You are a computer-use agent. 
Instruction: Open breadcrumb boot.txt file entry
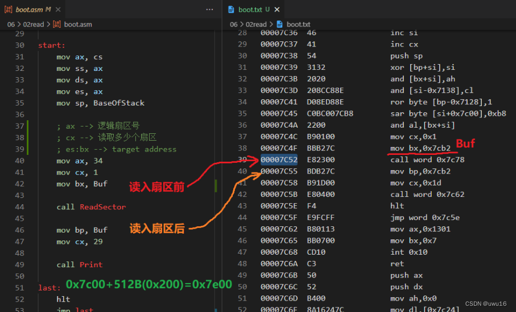click(298, 24)
